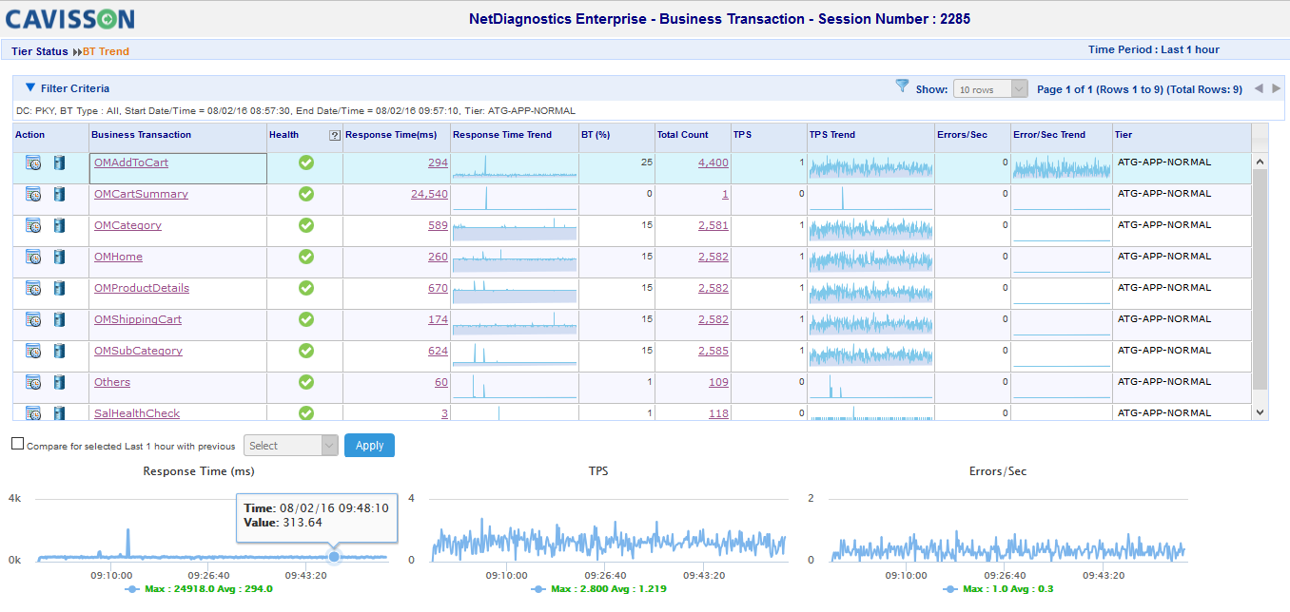The image size is (1290, 612).
Task: Open the Others transaction link
Action: (112, 382)
